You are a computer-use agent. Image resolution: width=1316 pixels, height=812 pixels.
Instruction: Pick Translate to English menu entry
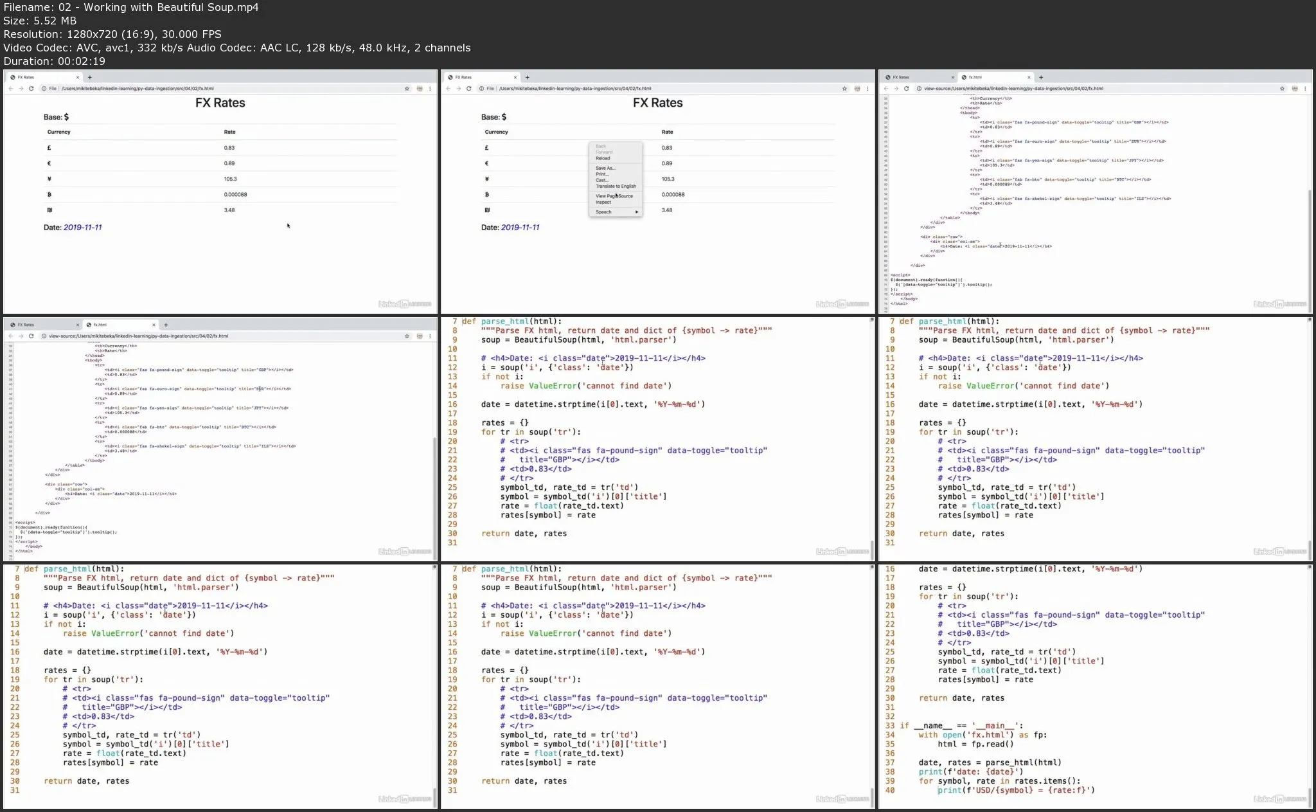(616, 186)
